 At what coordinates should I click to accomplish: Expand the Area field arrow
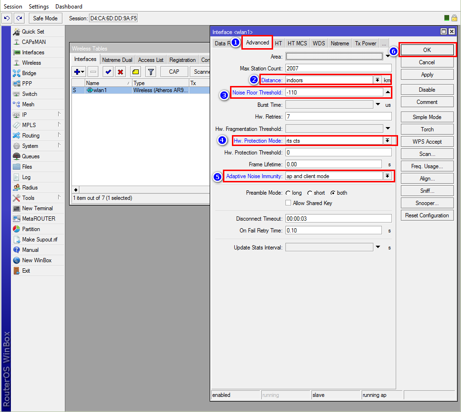[388, 56]
